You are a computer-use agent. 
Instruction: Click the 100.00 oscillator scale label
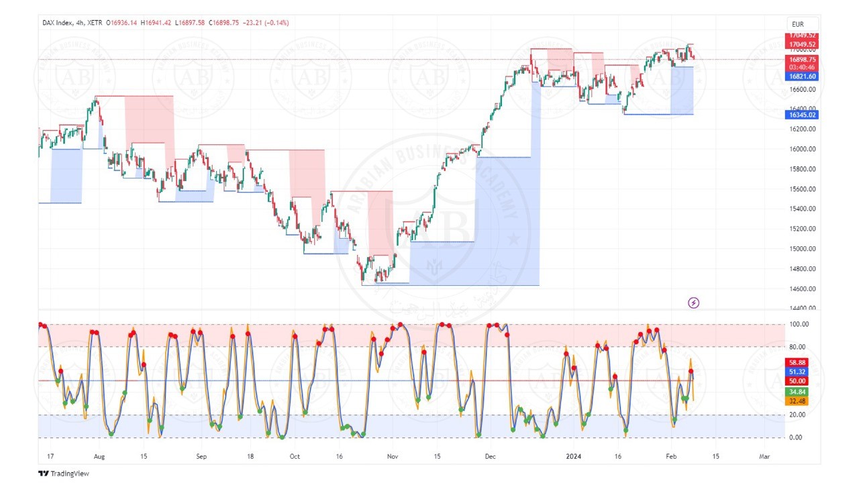click(799, 325)
